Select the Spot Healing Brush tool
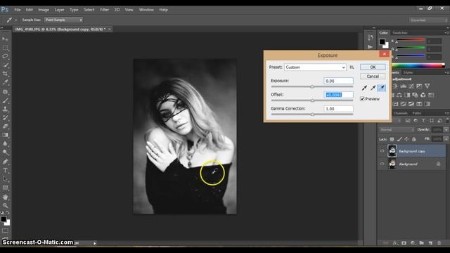This screenshot has height=253, width=450. click(x=5, y=92)
